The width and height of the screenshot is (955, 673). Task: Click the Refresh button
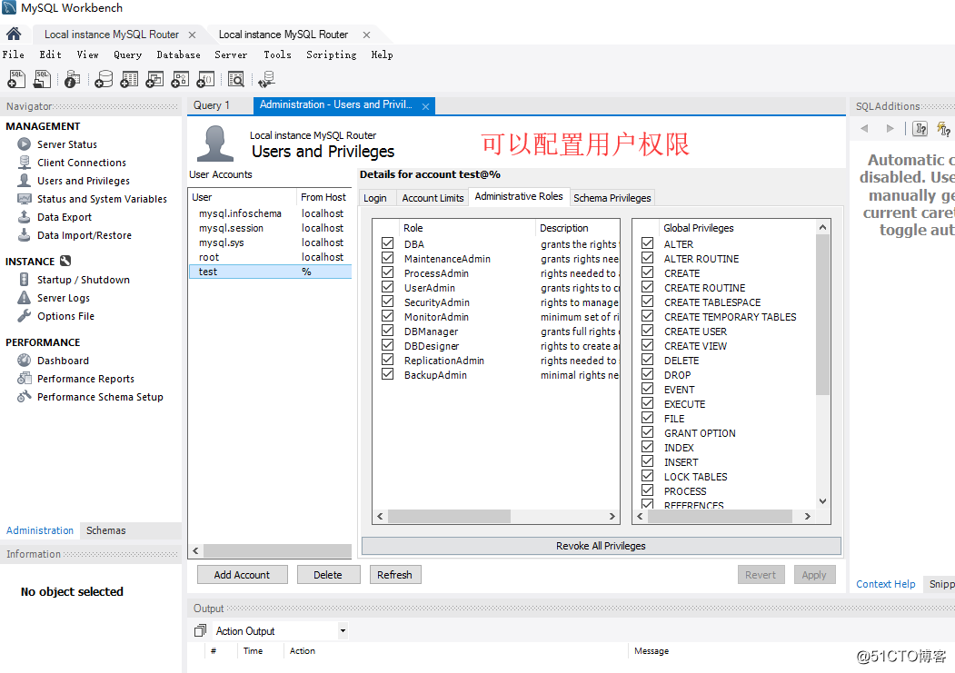click(394, 574)
